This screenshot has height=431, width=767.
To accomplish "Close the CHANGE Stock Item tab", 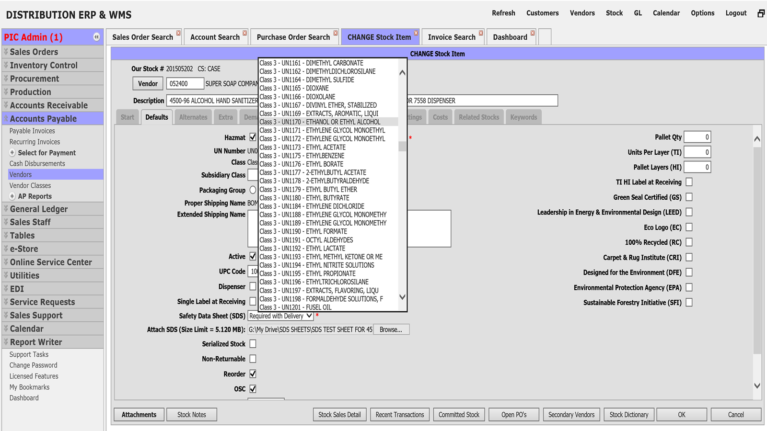I will pos(416,33).
